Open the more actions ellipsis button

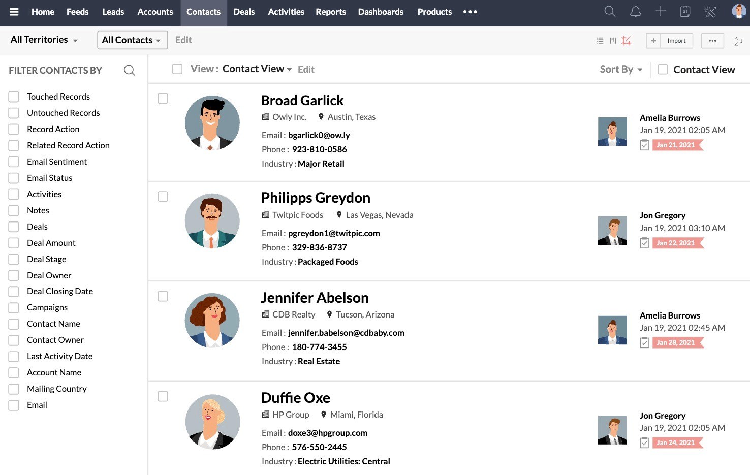pyautogui.click(x=712, y=41)
